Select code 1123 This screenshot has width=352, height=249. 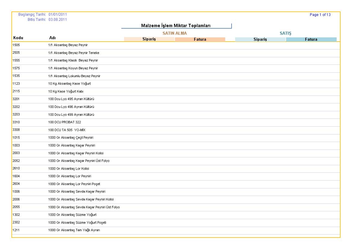(16, 84)
